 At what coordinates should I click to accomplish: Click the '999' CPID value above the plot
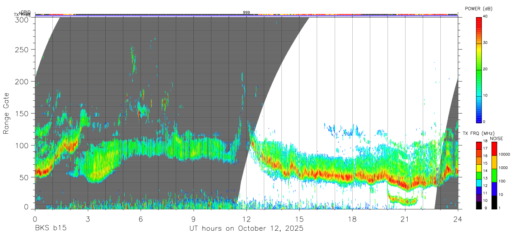point(246,13)
